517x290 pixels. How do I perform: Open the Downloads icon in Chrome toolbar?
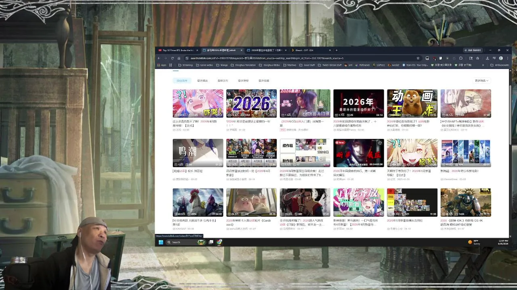pyautogui.click(x=487, y=58)
